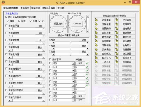Screen dimensions: 141x107
Task: Click the lock icon for 无限弹药
Action: point(96,28)
